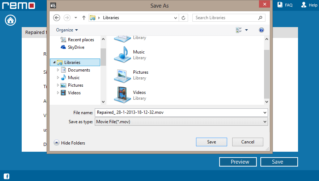Open the Save as type dropdown
The image size is (319, 181).
(x=181, y=122)
